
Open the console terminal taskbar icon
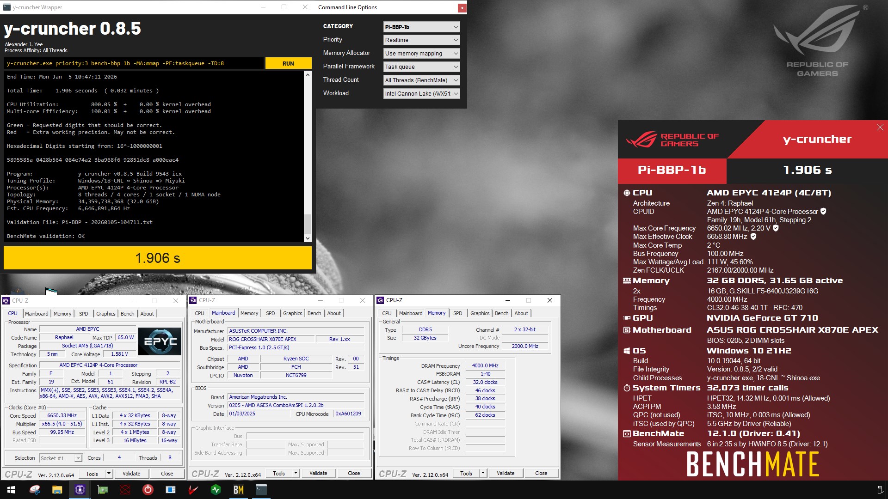pos(261,490)
